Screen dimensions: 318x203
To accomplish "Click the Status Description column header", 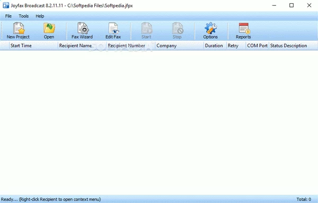I will (x=293, y=46).
